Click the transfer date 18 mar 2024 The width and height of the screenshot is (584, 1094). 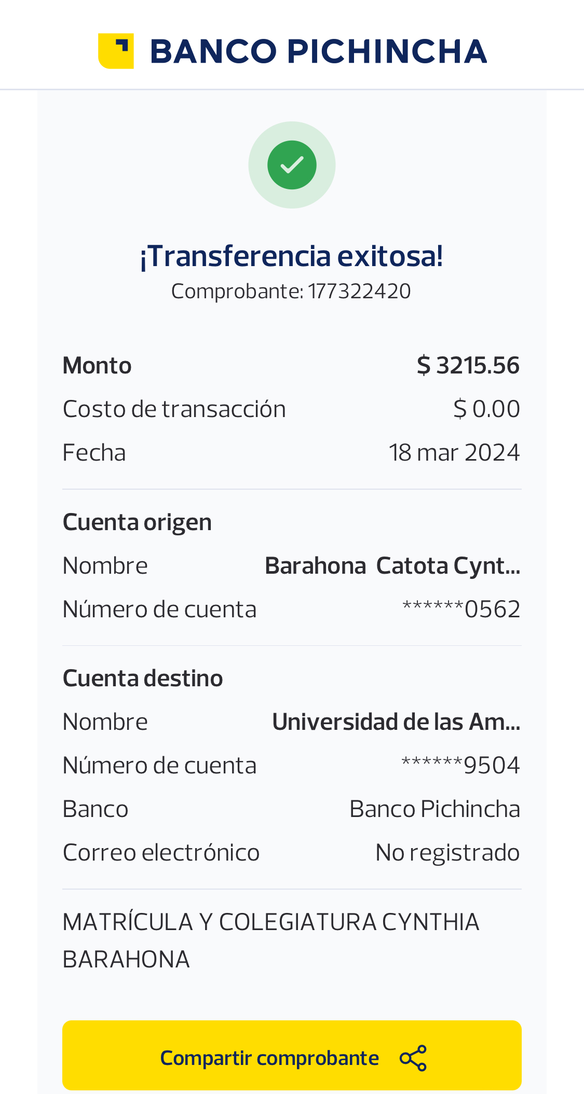[x=454, y=453]
